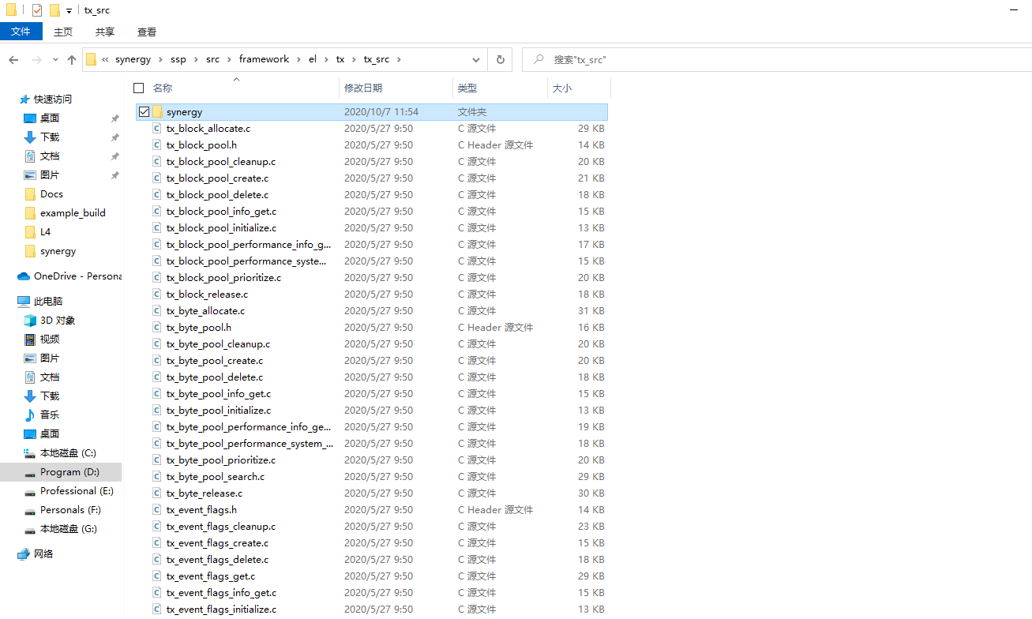Open 视频 folder under This PC
Image resolution: width=1032 pixels, height=619 pixels.
50,339
